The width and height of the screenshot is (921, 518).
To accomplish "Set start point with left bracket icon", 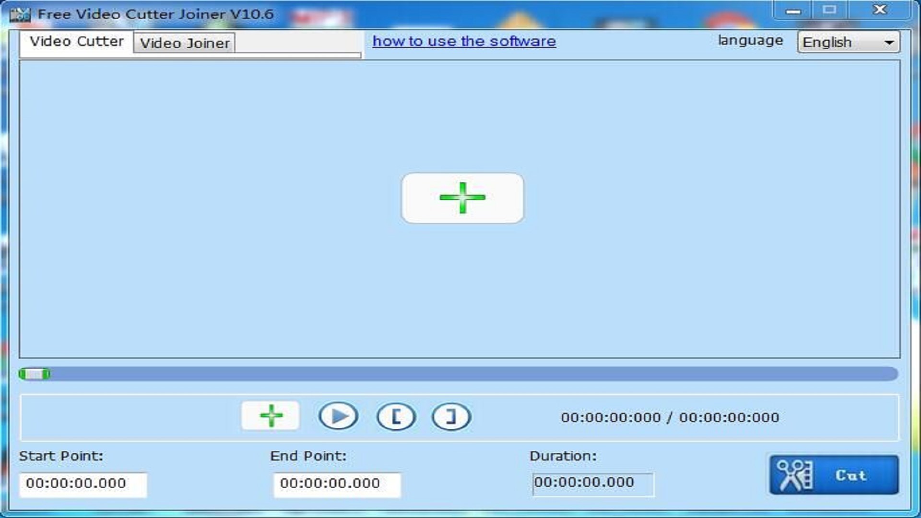I will tap(396, 416).
